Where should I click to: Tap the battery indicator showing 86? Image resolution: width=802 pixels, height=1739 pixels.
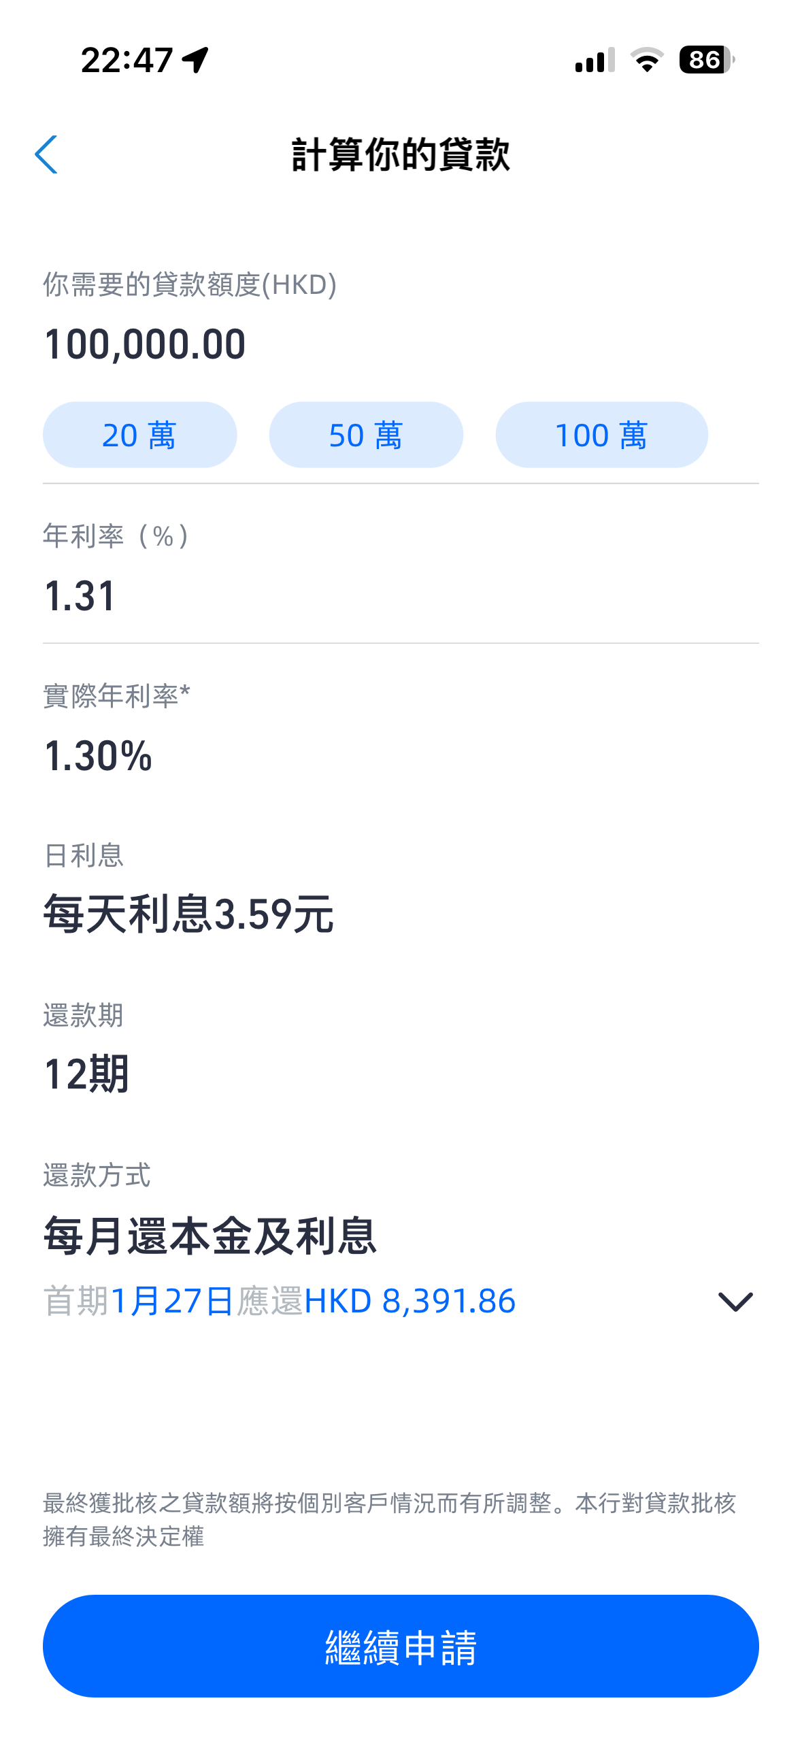point(707,60)
